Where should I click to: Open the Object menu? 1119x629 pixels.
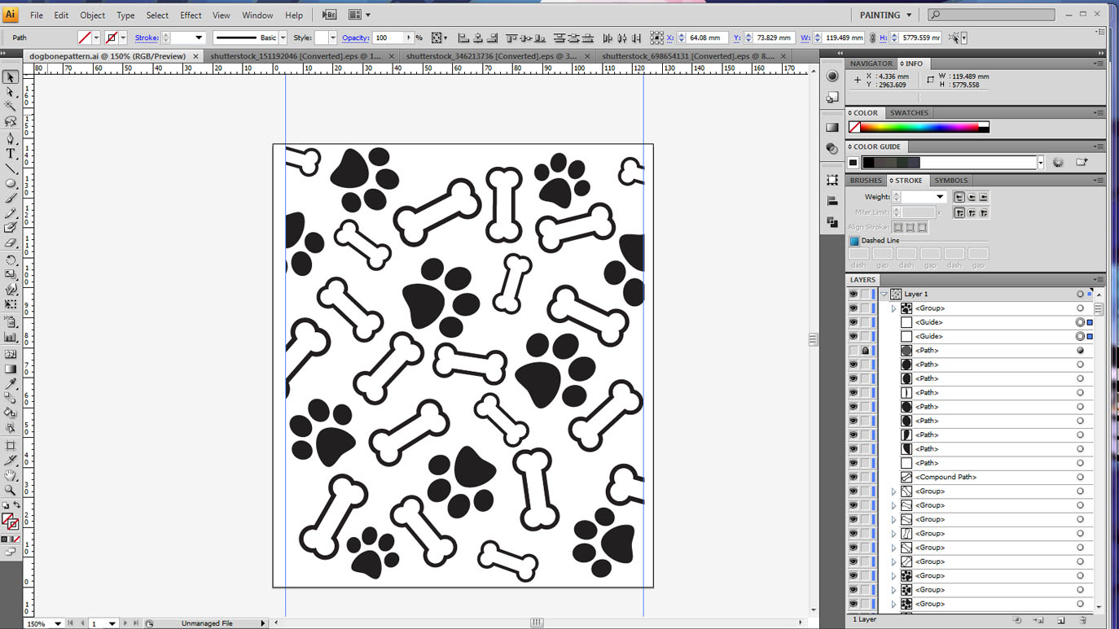click(92, 15)
